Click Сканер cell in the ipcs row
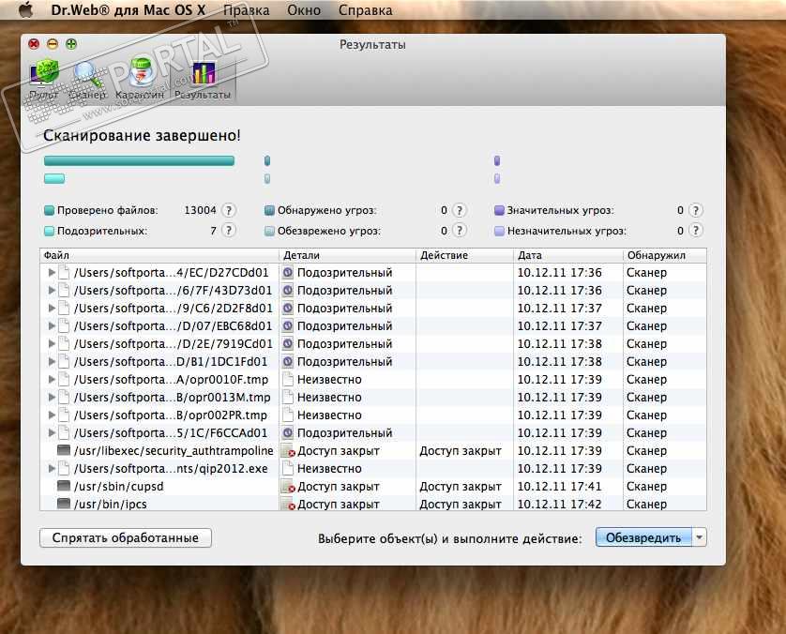The image size is (786, 634). pyautogui.click(x=646, y=505)
